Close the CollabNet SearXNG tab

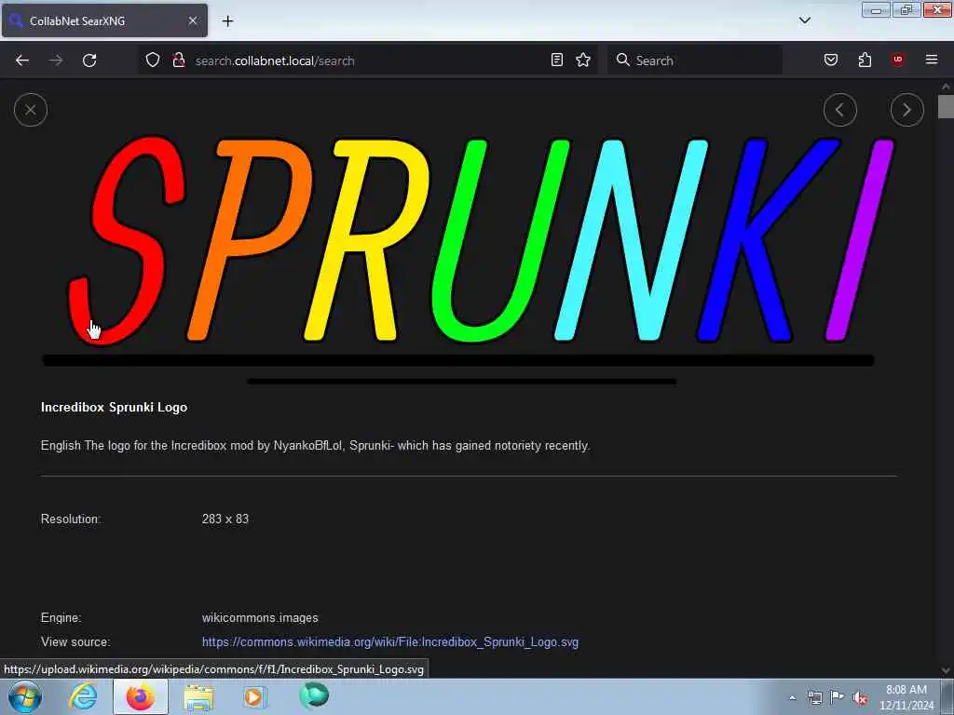pyautogui.click(x=193, y=20)
